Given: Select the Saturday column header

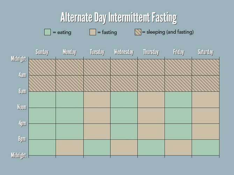Looking at the screenshot, I should click(206, 52).
